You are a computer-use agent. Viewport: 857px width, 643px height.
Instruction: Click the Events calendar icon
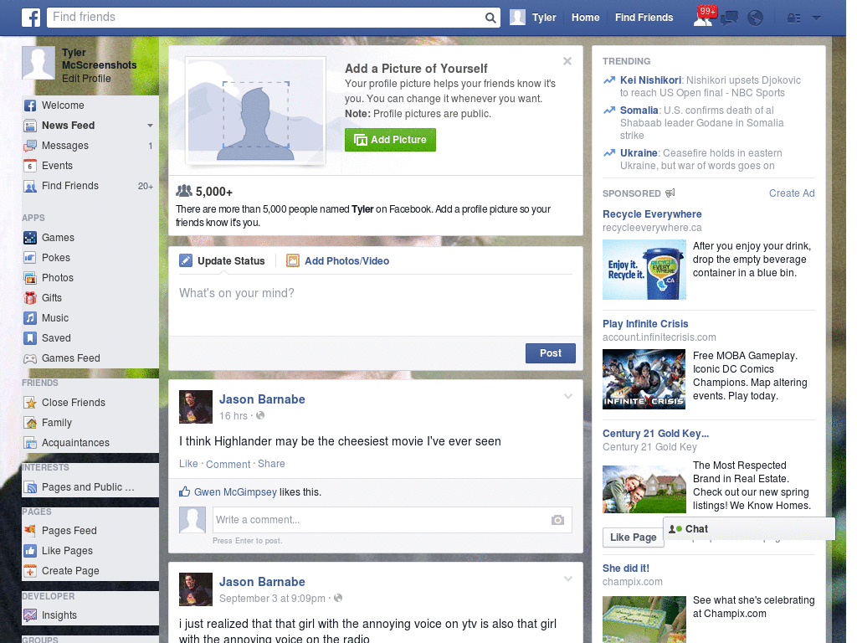[x=30, y=166]
